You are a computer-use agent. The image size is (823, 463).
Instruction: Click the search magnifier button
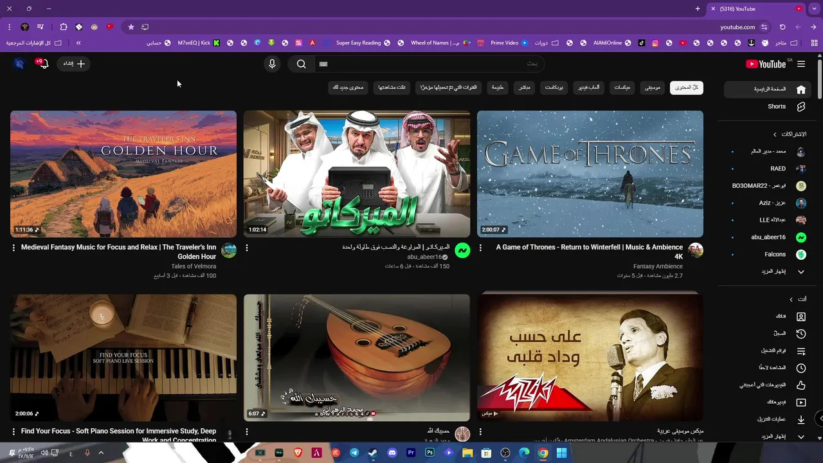click(301, 64)
